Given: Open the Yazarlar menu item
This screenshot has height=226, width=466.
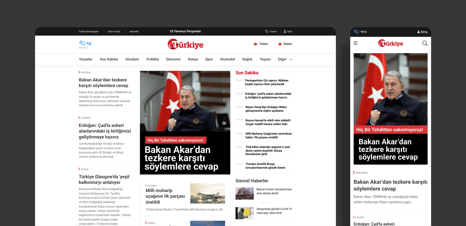Looking at the screenshot, I should pyautogui.click(x=86, y=59).
